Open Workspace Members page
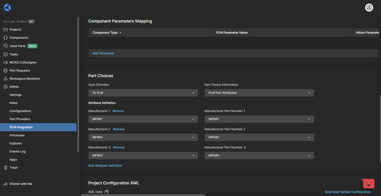The height and width of the screenshot is (196, 381). click(25, 79)
